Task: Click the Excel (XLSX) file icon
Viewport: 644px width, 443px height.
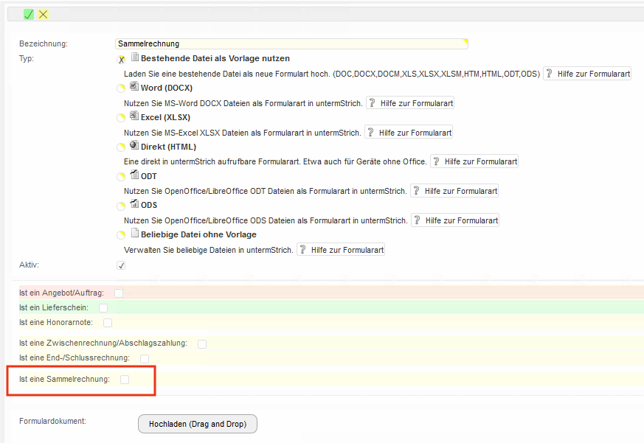Action: click(x=134, y=116)
